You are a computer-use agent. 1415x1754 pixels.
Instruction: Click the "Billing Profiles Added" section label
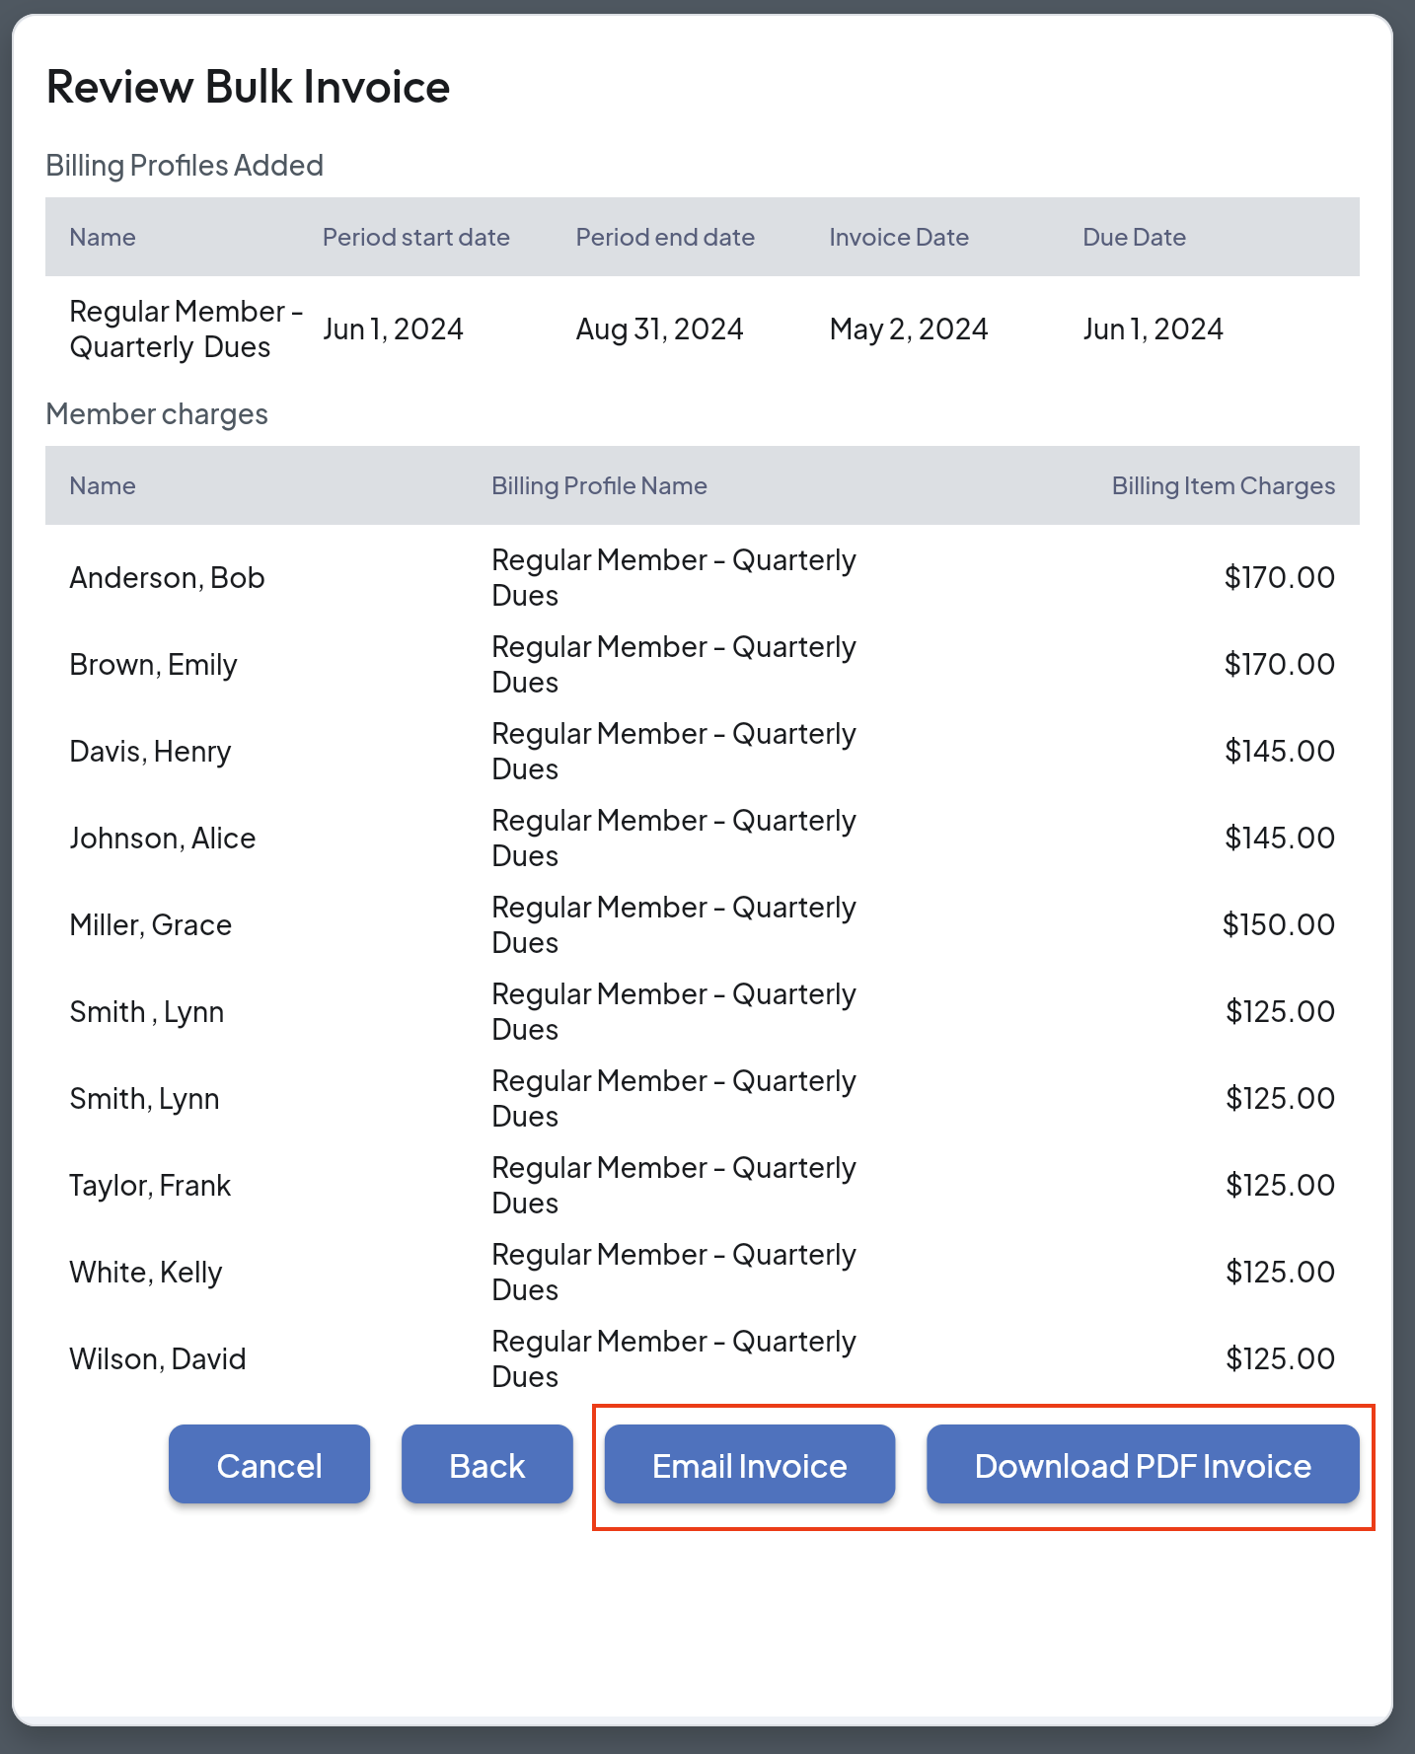(x=185, y=165)
